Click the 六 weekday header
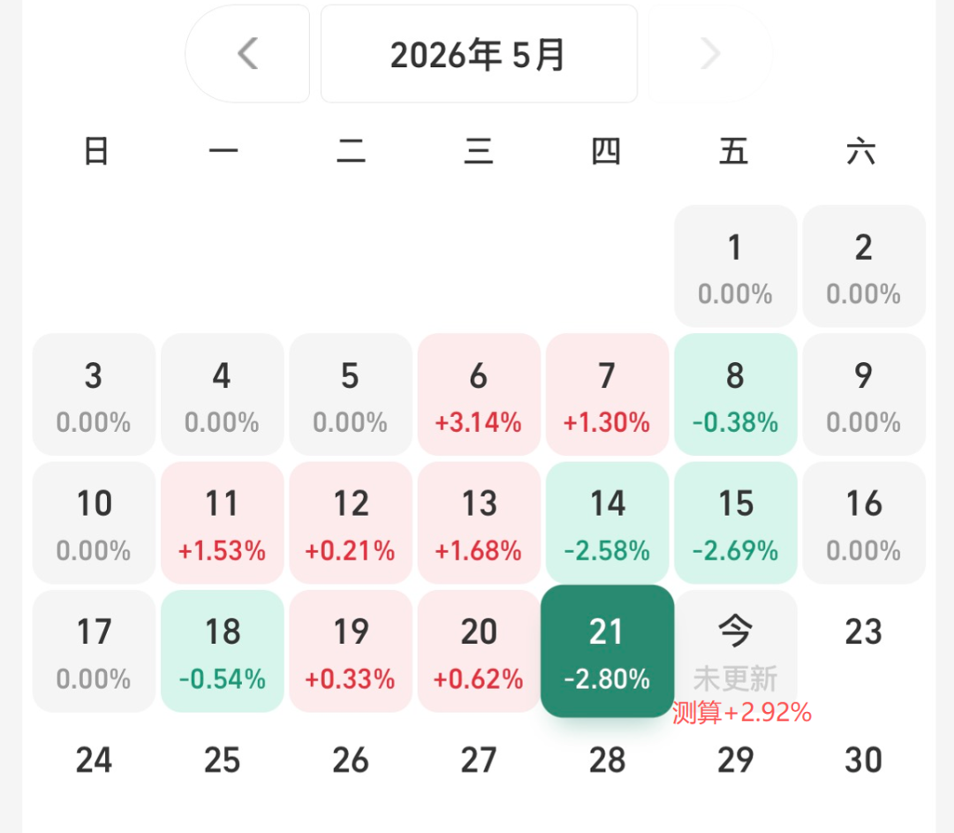The width and height of the screenshot is (954, 833). pos(861,151)
